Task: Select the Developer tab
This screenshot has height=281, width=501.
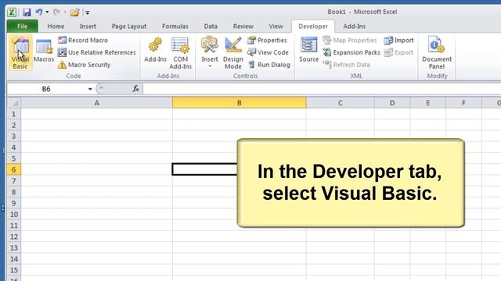Action: [x=313, y=26]
